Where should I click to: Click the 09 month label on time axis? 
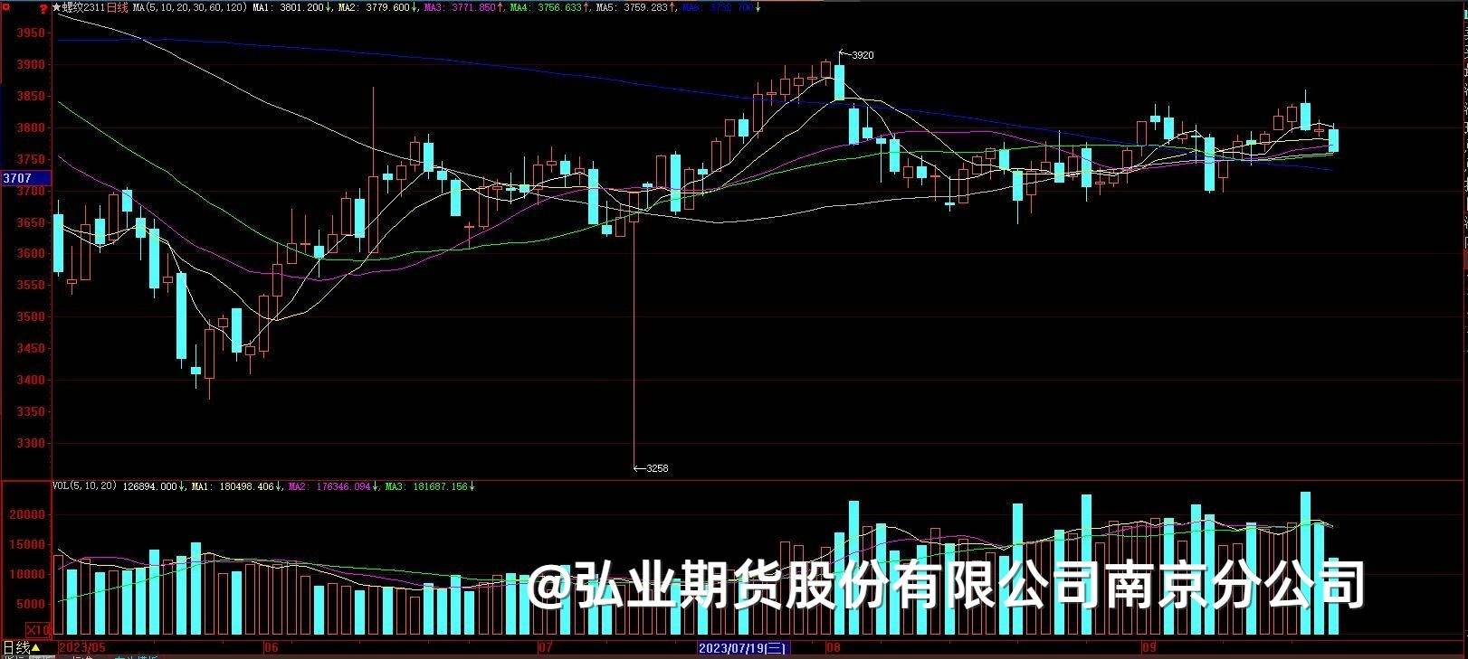1149,647
